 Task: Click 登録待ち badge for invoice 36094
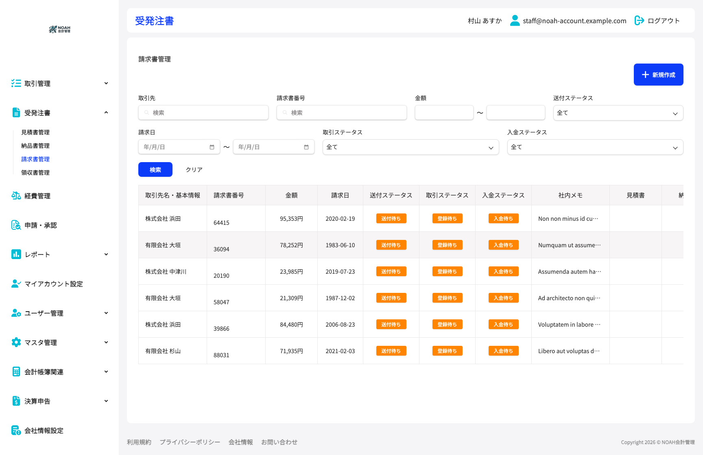[x=447, y=245]
